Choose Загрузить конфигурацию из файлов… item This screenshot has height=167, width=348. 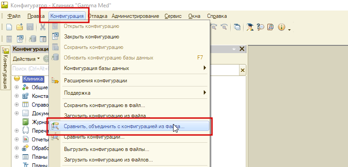129,160
